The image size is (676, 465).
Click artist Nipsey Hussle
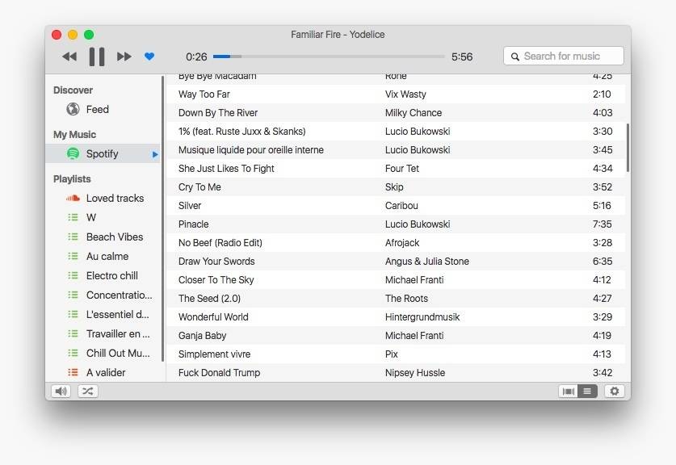[x=415, y=373]
